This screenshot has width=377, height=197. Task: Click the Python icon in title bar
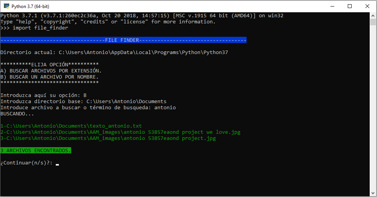(7, 6)
